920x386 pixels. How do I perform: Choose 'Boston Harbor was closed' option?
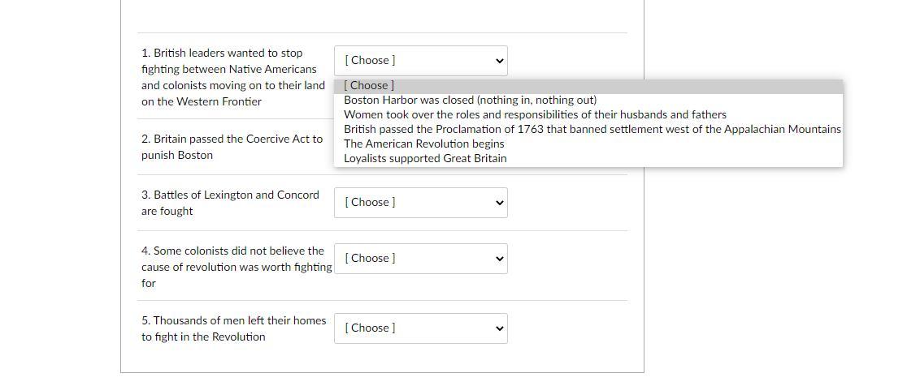click(x=470, y=100)
